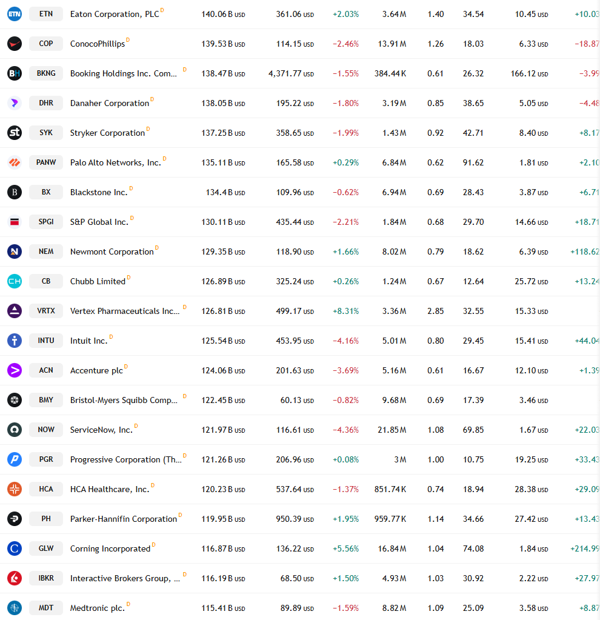Image resolution: width=600 pixels, height=620 pixels.
Task: Open Stryker Corporation company link
Action: tap(108, 133)
